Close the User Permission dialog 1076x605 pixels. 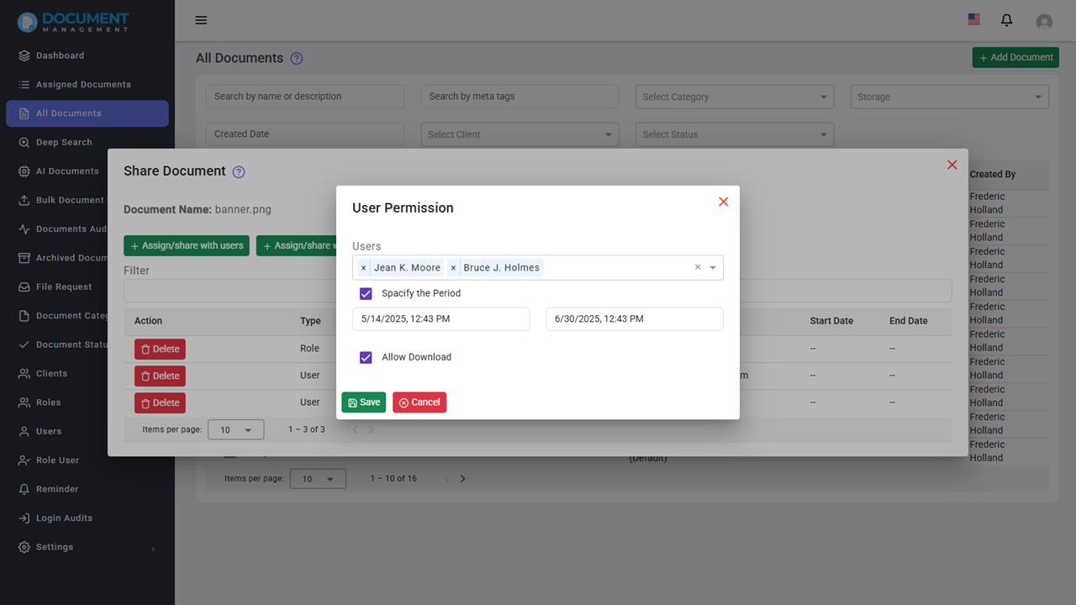point(723,202)
